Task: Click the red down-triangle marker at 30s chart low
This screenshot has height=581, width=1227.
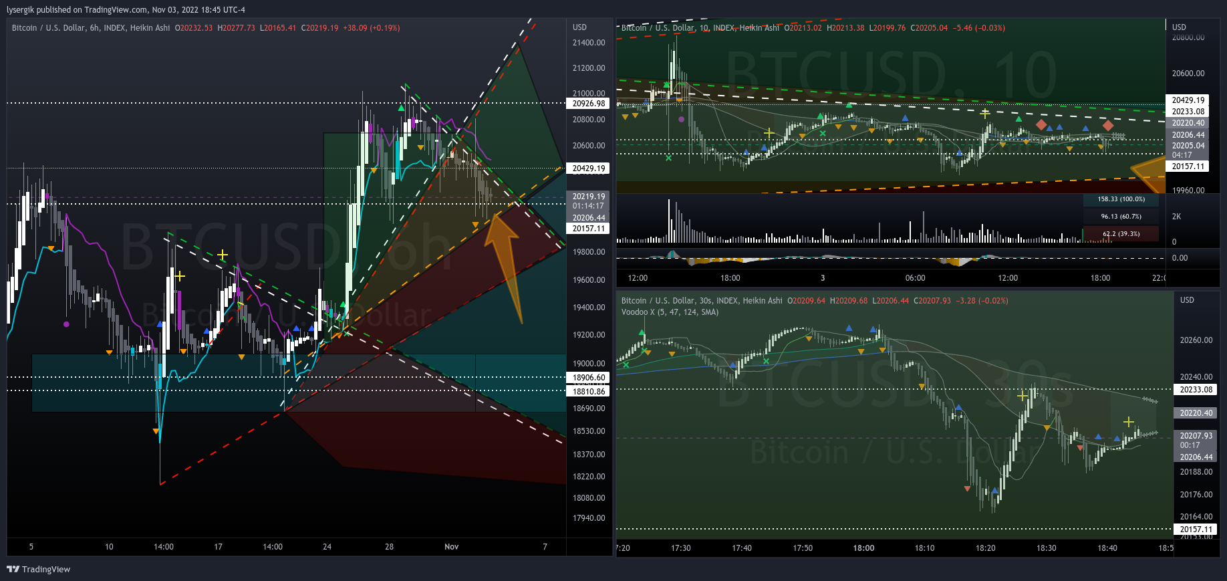Action: coord(967,489)
